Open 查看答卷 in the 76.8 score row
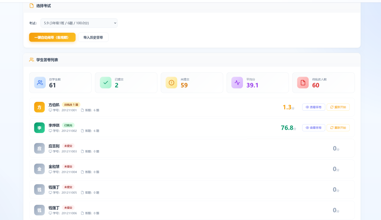This screenshot has height=220, width=381. pyautogui.click(x=314, y=128)
